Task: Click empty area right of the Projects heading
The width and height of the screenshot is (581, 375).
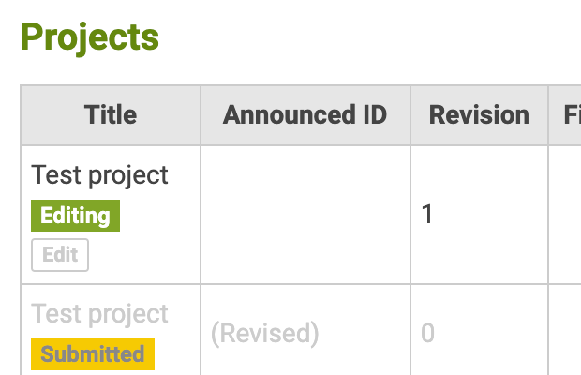Action: pyautogui.click(x=375, y=37)
